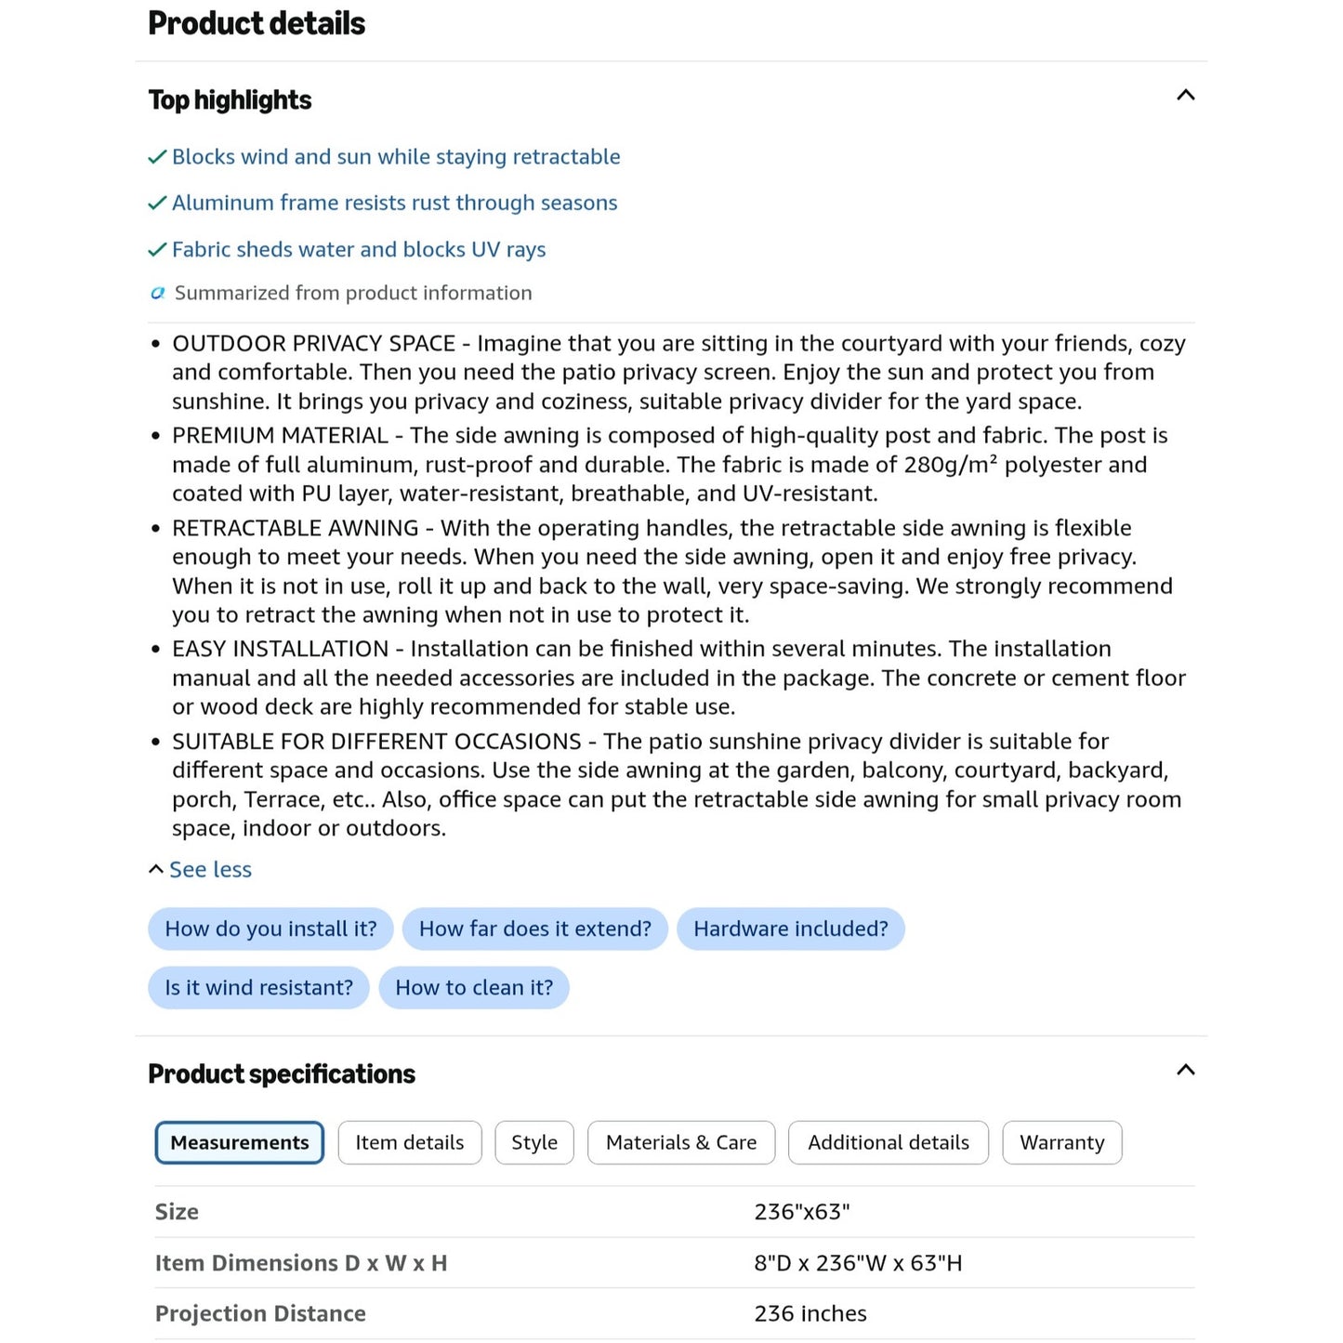Viewport: 1343px width, 1343px height.
Task: Collapse the Product specifications section chevron
Action: 1185,1070
